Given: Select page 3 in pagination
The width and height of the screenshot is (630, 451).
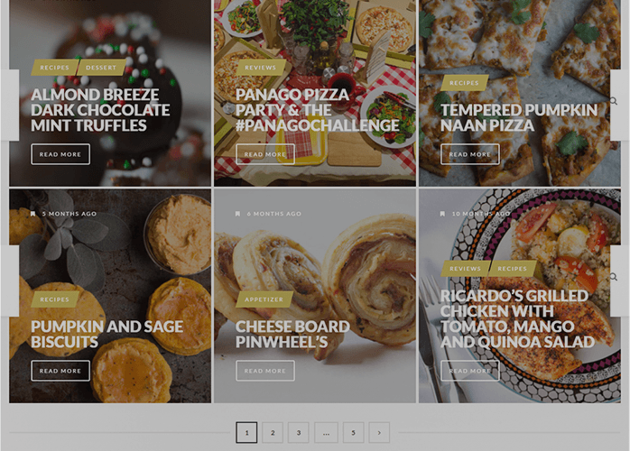Looking at the screenshot, I should [299, 433].
